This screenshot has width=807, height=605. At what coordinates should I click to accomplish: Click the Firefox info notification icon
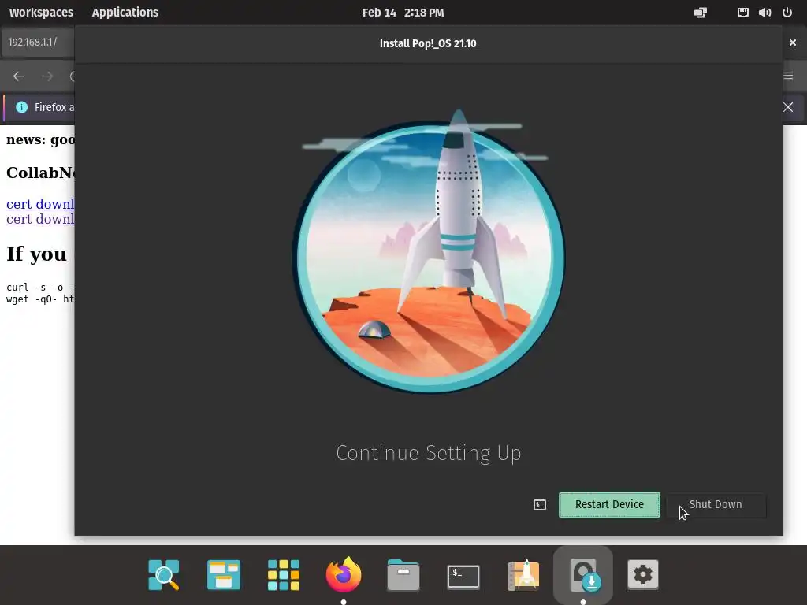pyautogui.click(x=21, y=107)
